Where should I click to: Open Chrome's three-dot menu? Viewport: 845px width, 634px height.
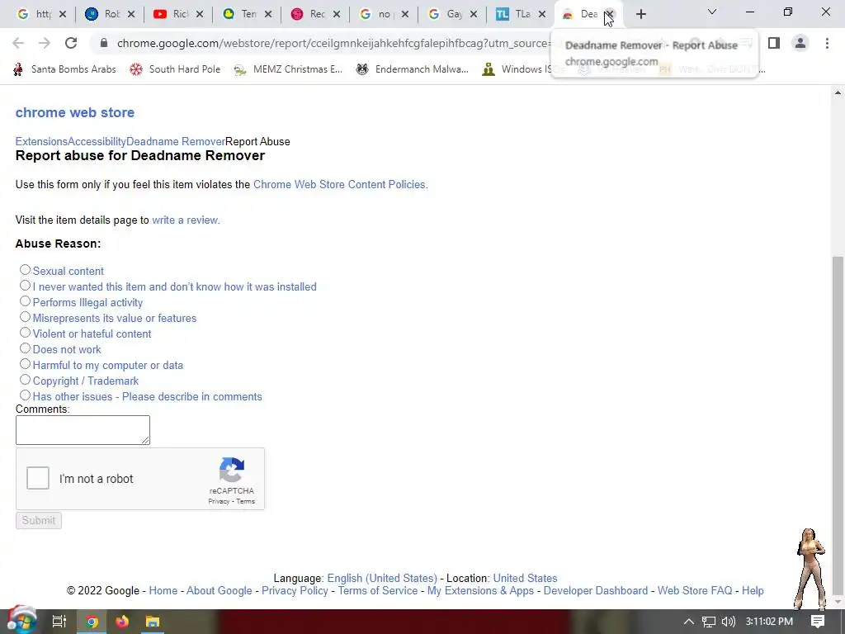coord(827,43)
